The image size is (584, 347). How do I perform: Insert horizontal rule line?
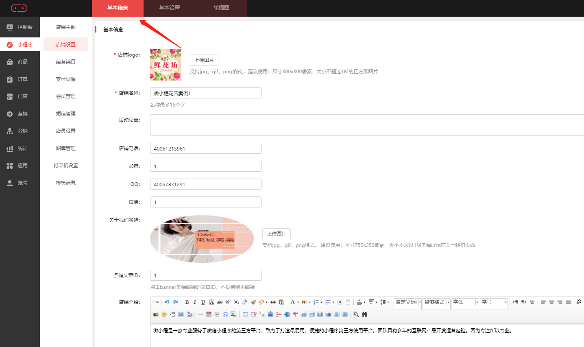point(200,314)
